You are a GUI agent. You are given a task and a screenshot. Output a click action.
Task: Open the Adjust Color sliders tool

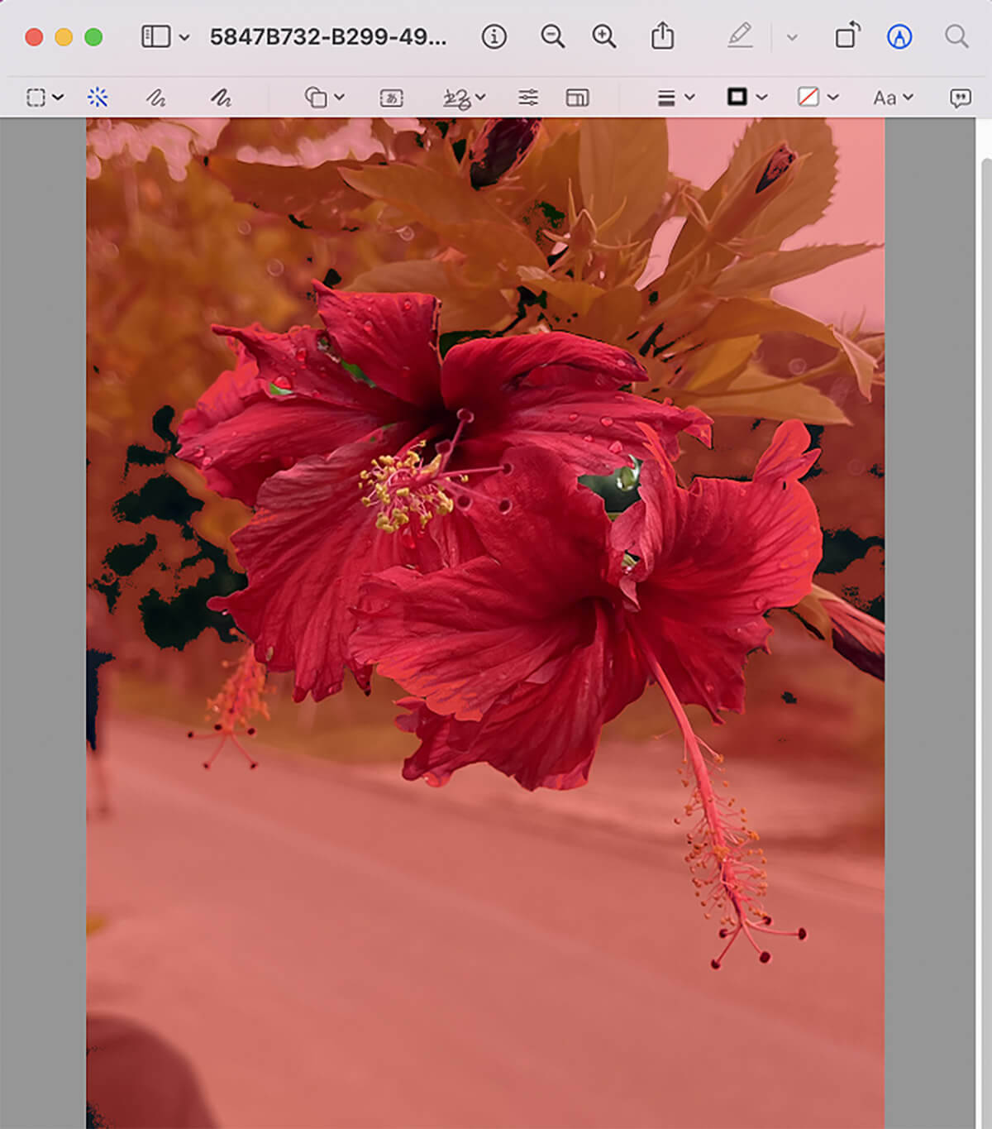(x=528, y=98)
